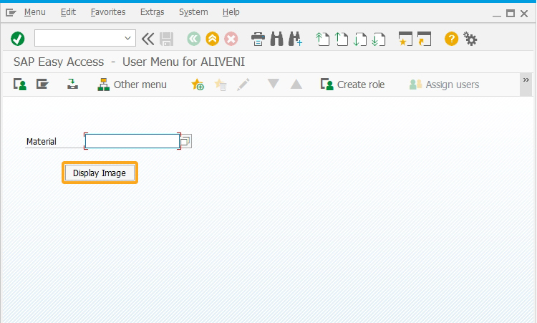537x323 pixels.
Task: Click the Create role button
Action: (x=352, y=85)
